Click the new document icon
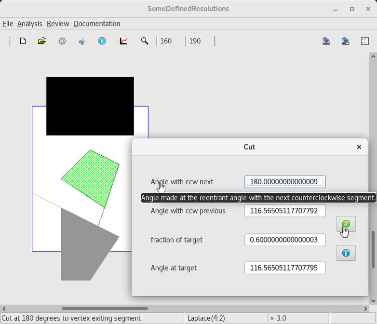 click(23, 41)
